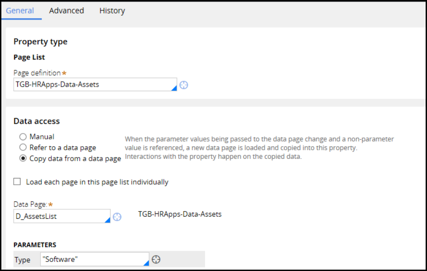Select the Manual data access option

[23, 137]
